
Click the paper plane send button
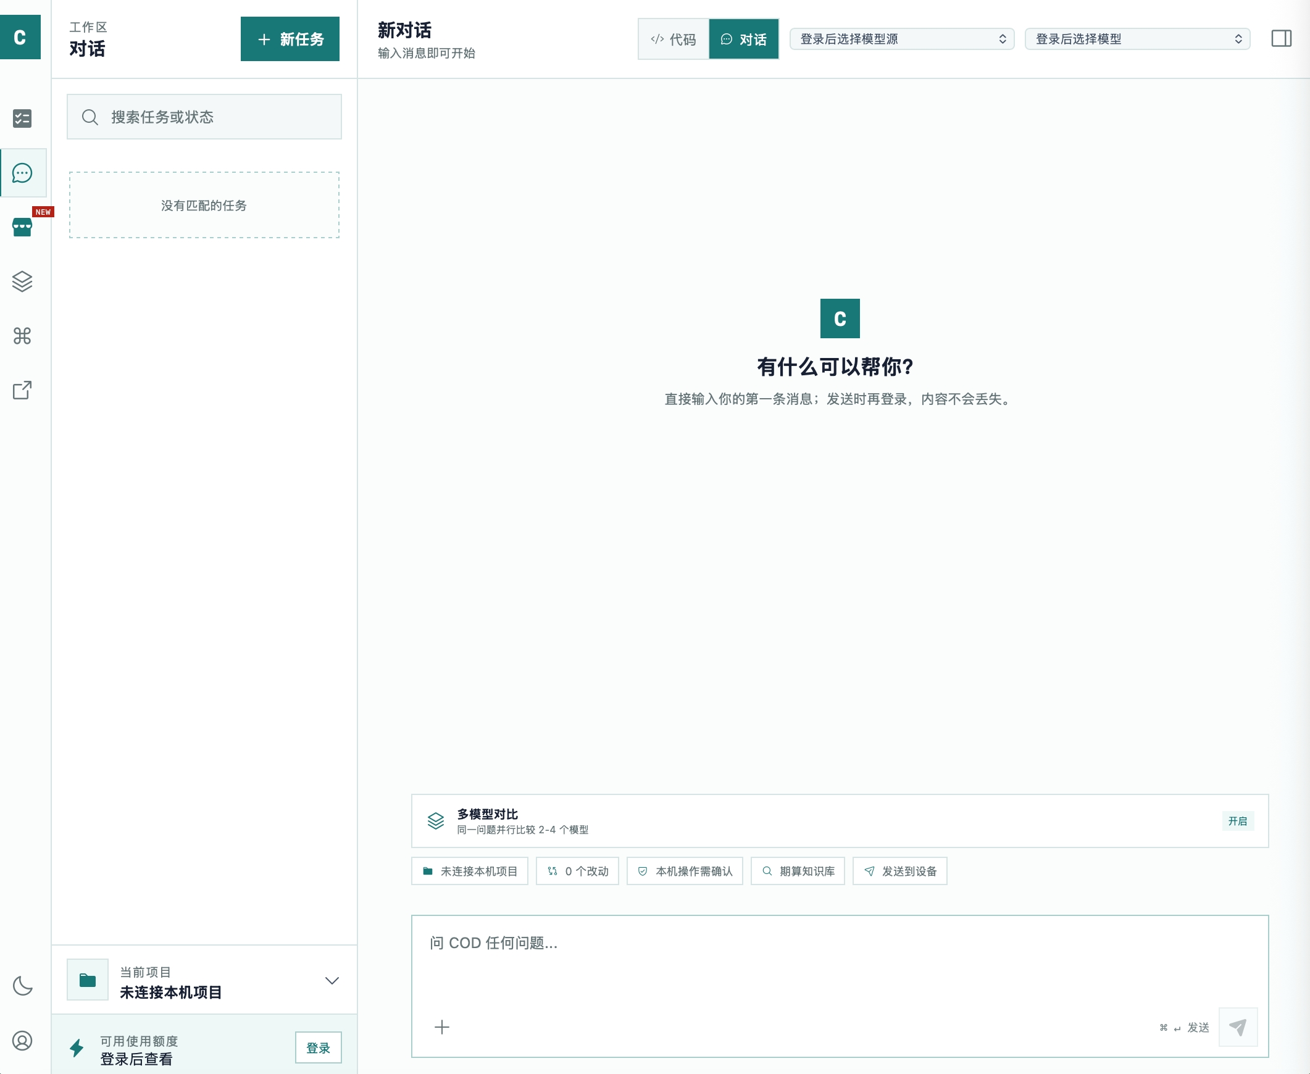point(1238,1027)
